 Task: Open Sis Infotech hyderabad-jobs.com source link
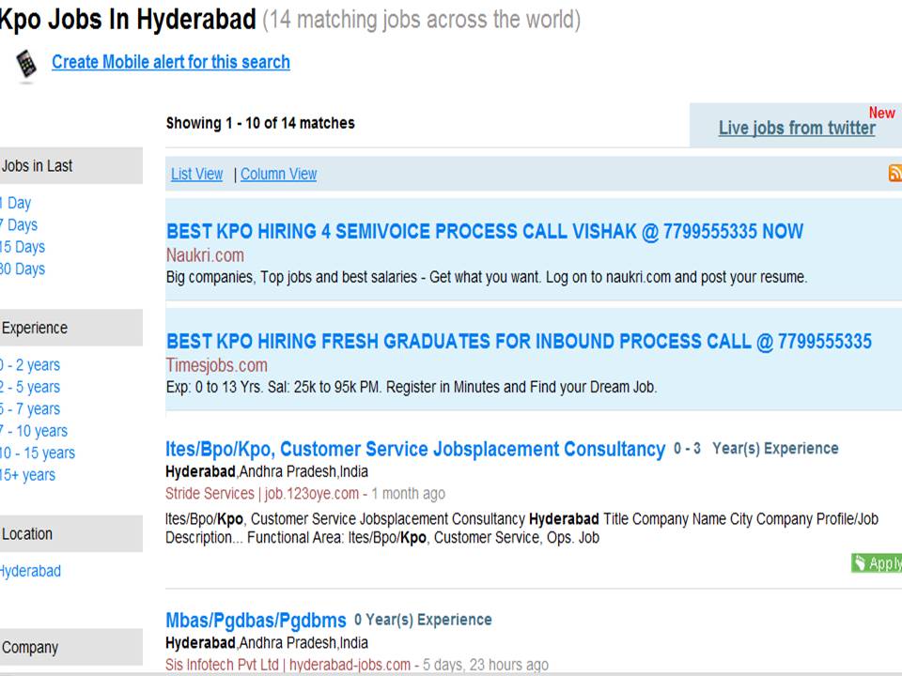click(288, 665)
